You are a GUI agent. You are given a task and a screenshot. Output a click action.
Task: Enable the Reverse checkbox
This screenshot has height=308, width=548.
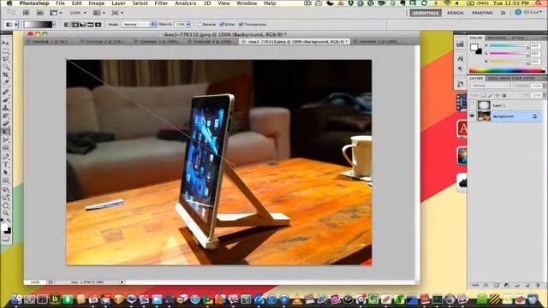(200, 25)
